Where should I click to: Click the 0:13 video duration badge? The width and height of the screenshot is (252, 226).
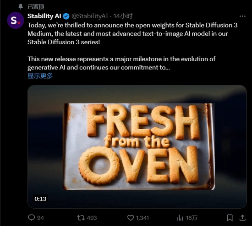[x=40, y=199]
